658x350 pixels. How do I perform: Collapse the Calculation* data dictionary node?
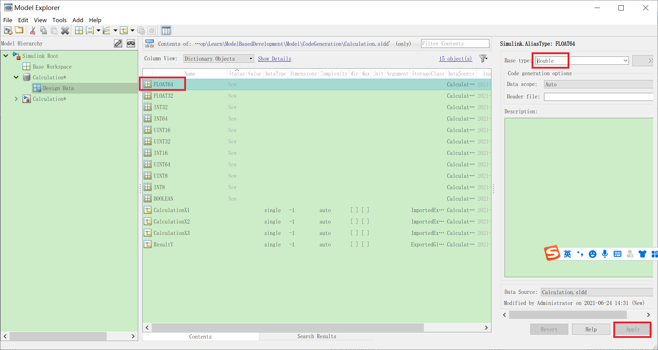pos(16,77)
